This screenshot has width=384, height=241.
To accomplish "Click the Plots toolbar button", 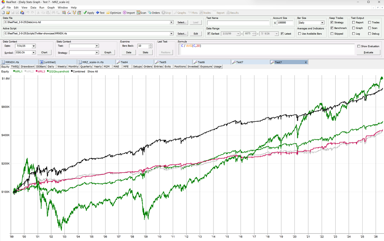I will click(x=192, y=13).
